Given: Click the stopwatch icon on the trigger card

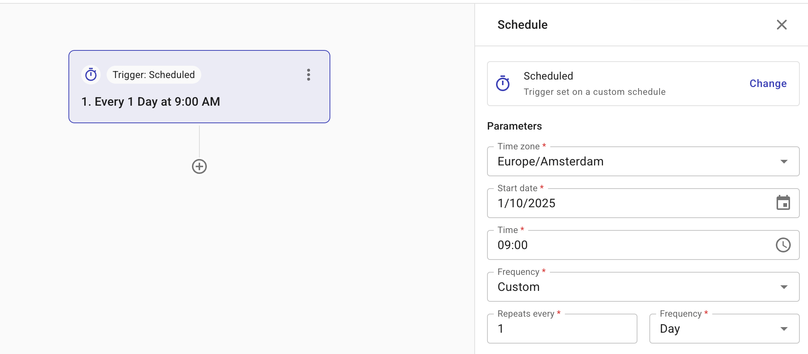Looking at the screenshot, I should tap(91, 75).
